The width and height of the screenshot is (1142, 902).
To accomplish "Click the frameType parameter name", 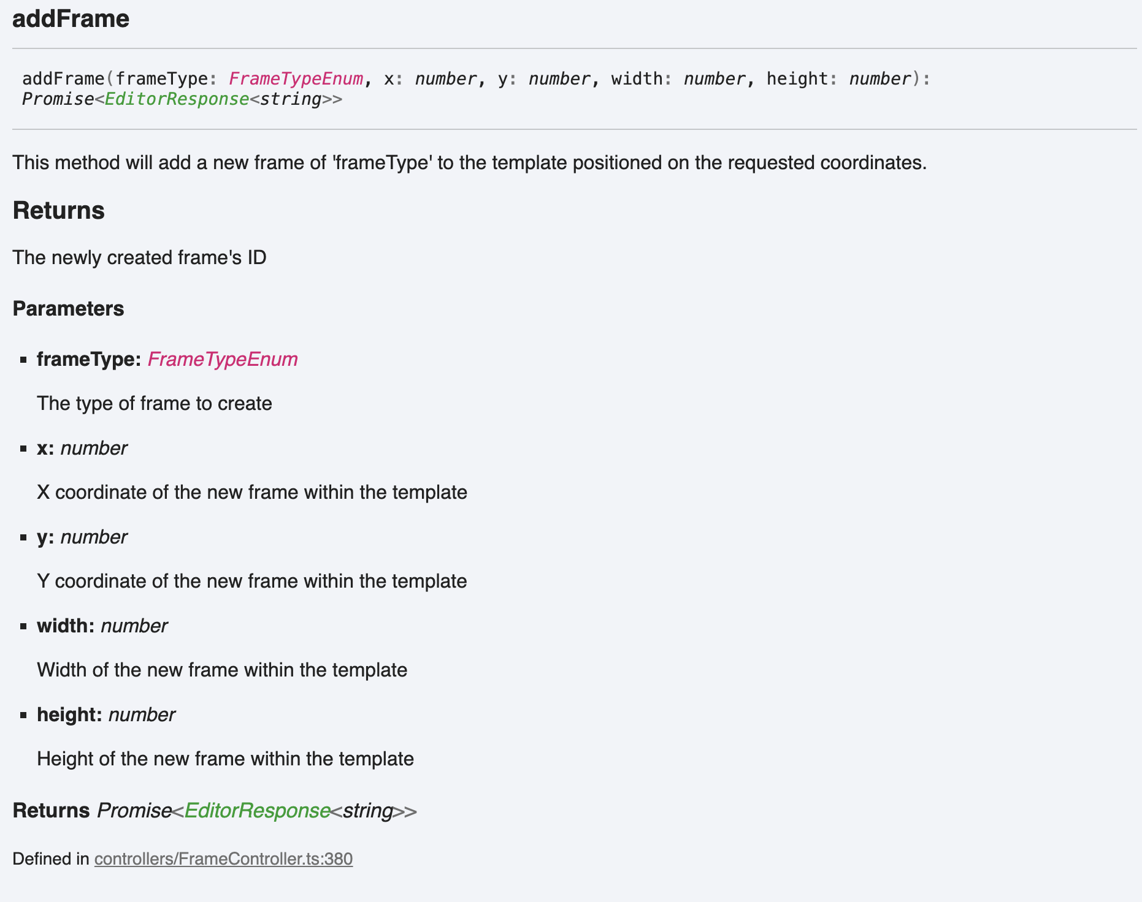I will [90, 359].
